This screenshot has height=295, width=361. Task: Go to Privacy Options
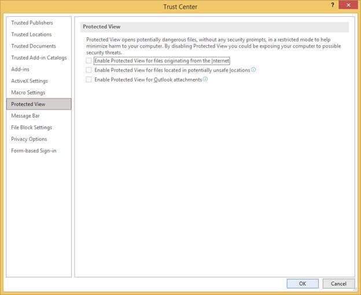tap(29, 139)
